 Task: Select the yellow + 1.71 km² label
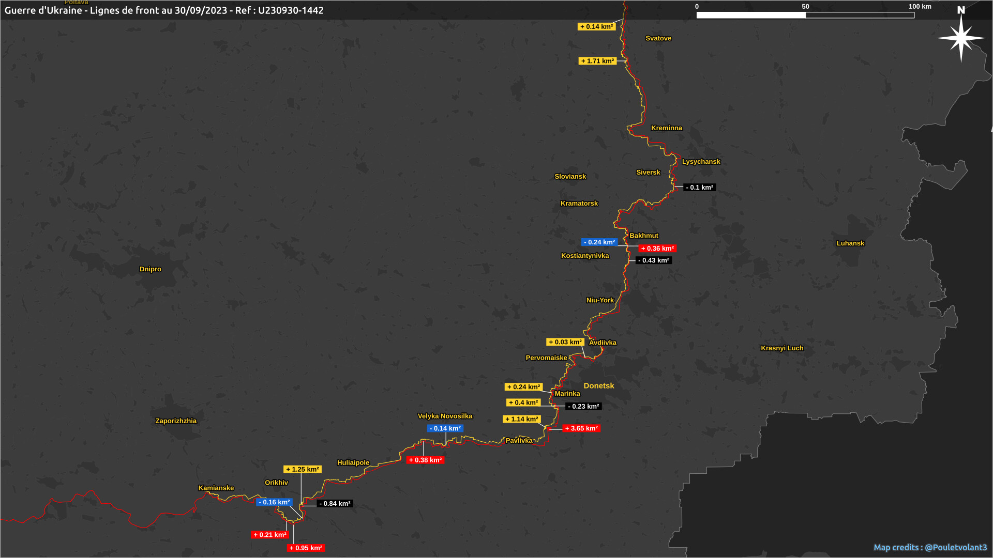pyautogui.click(x=597, y=61)
